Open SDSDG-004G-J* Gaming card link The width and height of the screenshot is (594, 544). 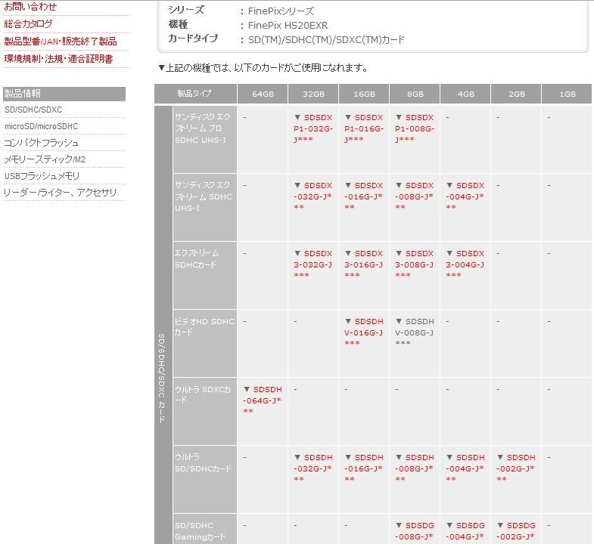coord(465,531)
